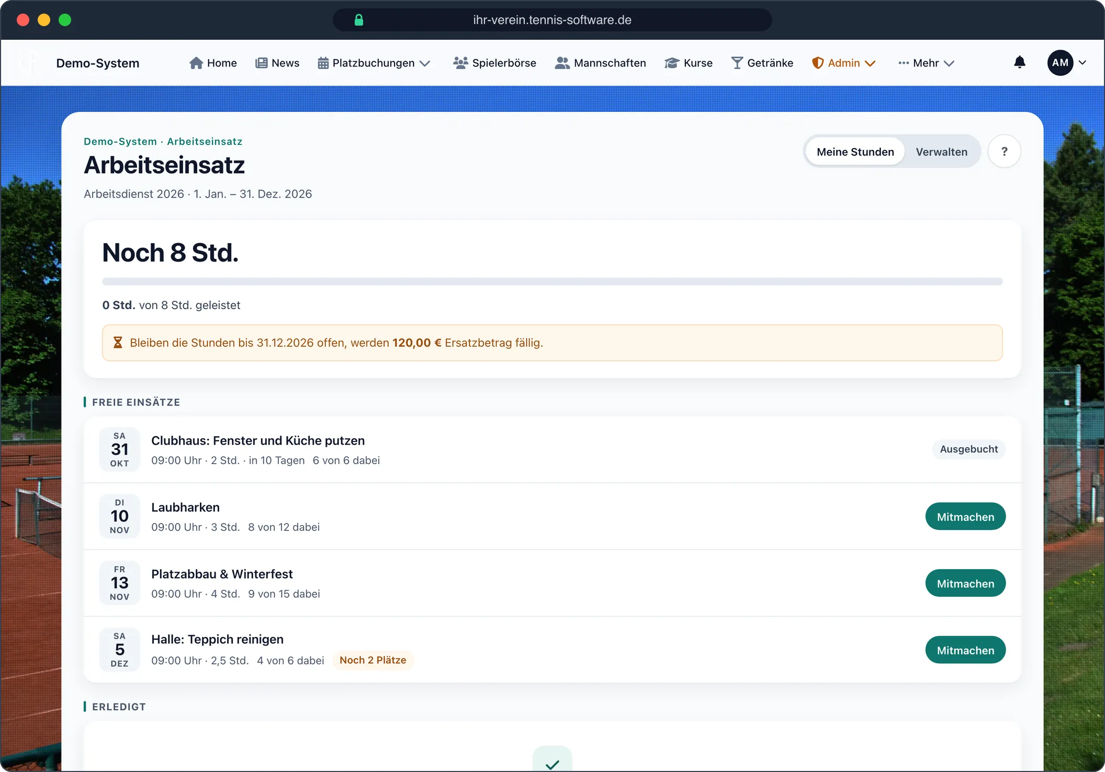Click the Platzbuchungen calendar icon
The height and width of the screenshot is (772, 1105).
[x=323, y=63]
